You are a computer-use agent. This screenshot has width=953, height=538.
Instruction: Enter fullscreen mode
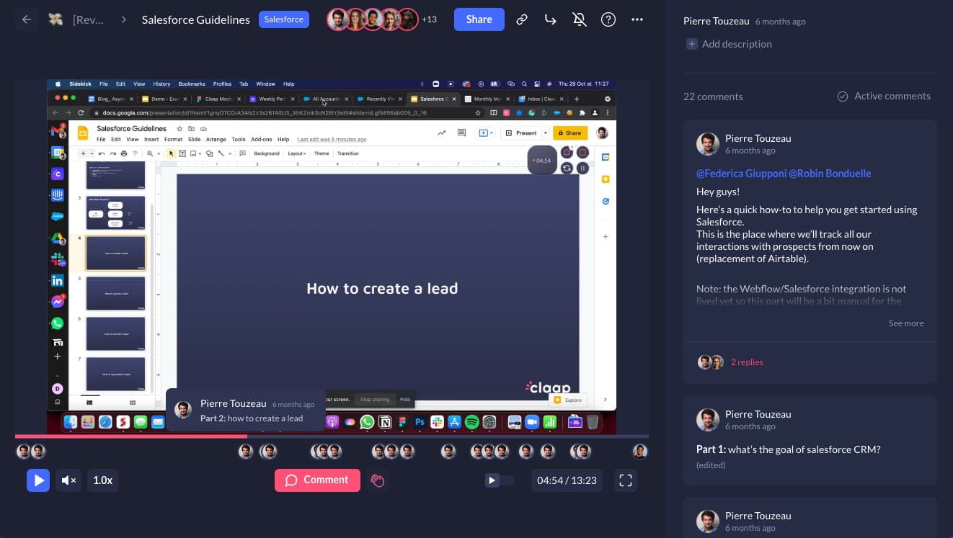coord(626,480)
